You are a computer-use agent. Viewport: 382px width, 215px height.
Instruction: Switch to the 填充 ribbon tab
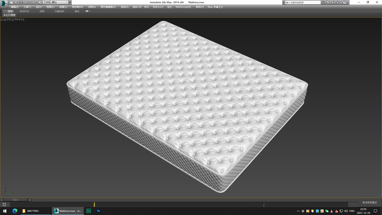tap(77, 11)
